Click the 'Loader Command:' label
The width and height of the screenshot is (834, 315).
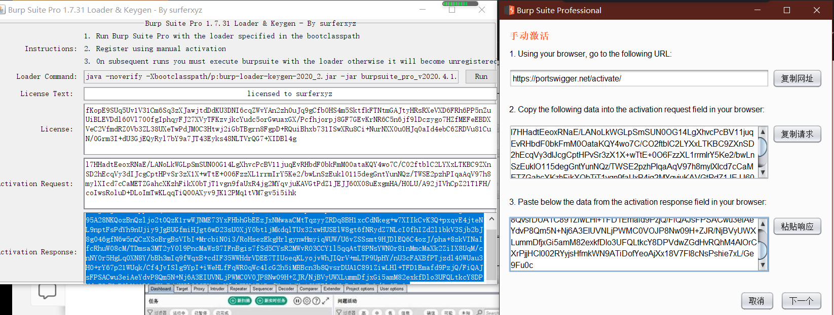pos(46,77)
